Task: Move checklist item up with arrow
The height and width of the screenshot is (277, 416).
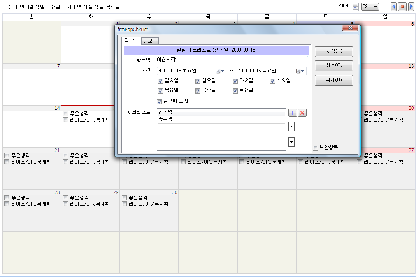Action: (x=291, y=127)
